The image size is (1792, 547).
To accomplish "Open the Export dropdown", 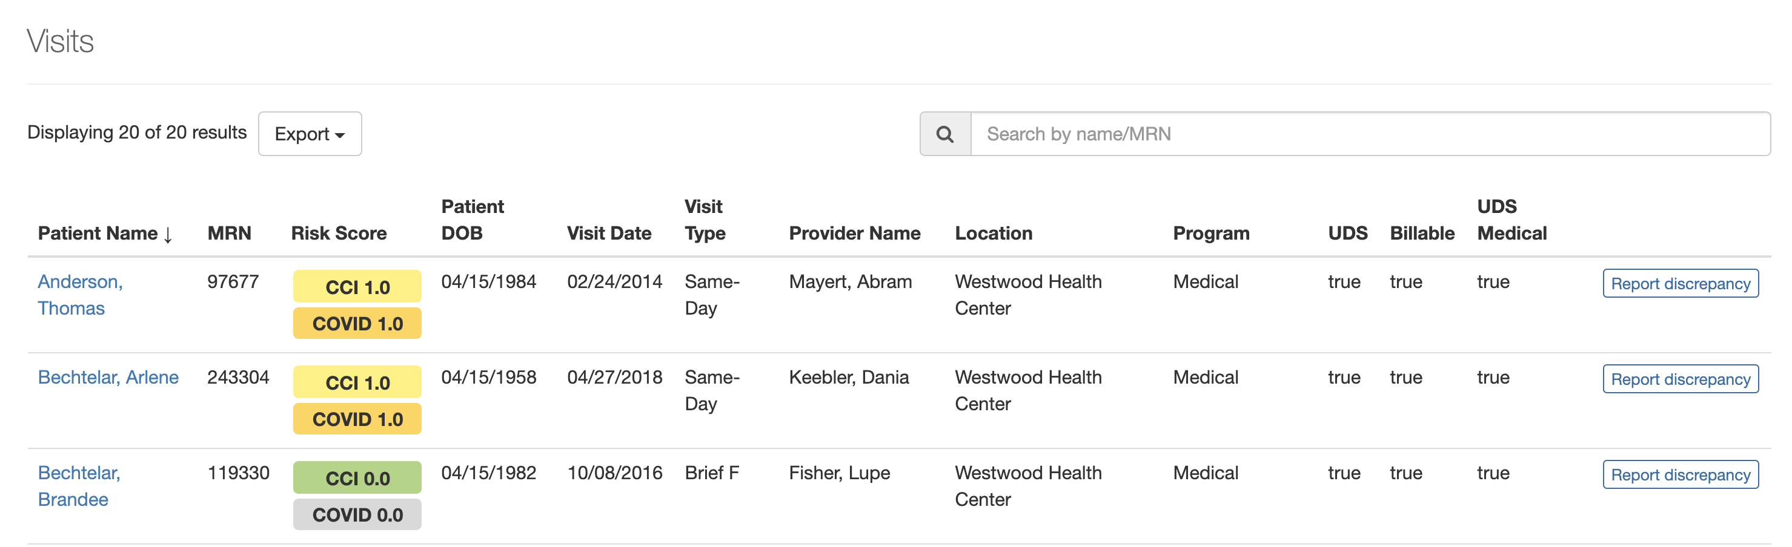I will coord(310,134).
